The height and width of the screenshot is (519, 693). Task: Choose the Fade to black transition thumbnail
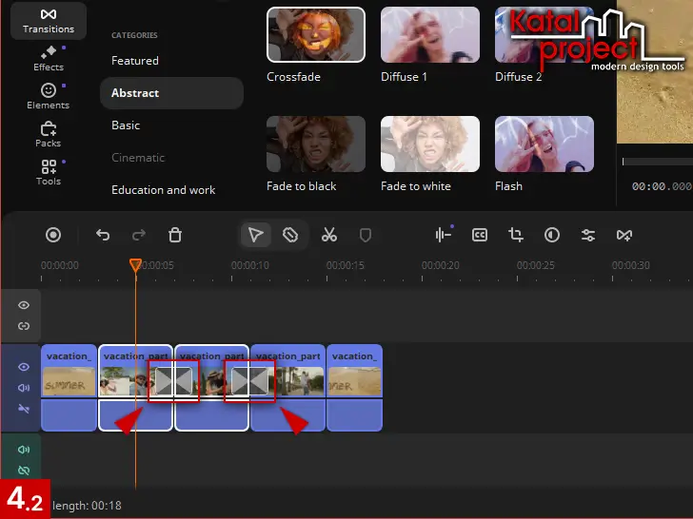(x=316, y=144)
